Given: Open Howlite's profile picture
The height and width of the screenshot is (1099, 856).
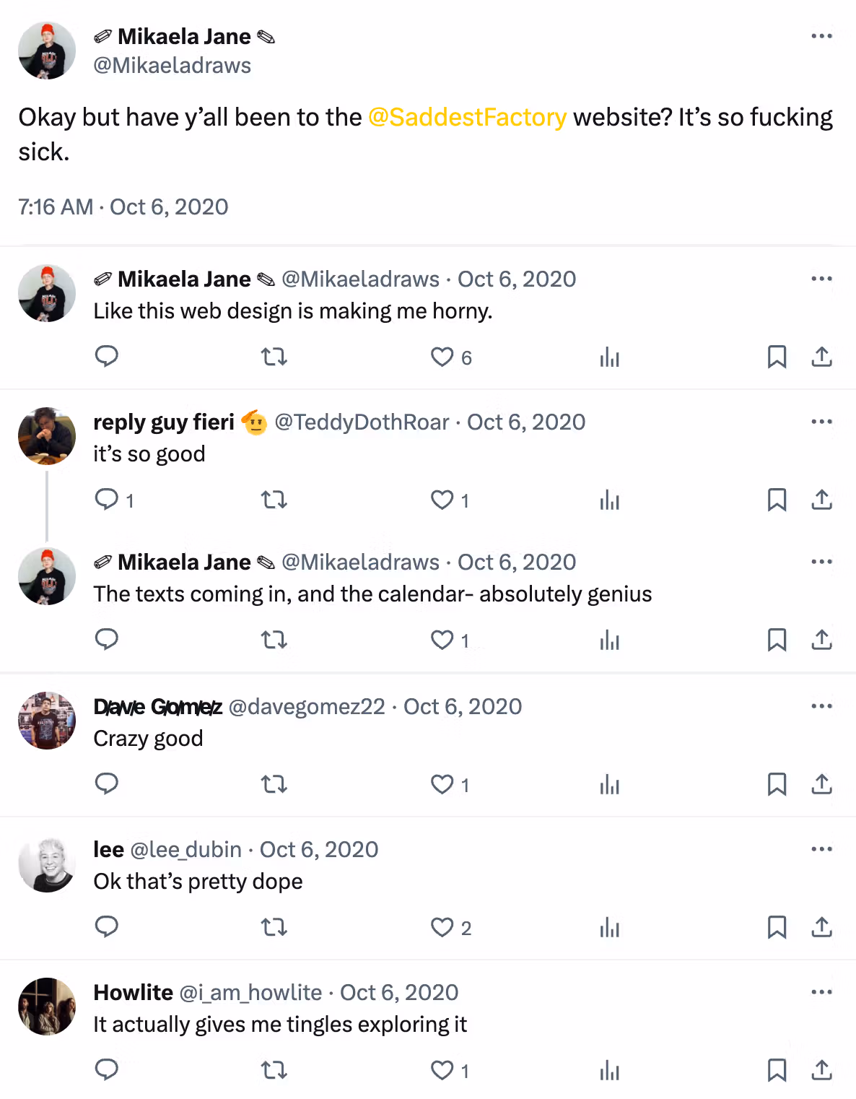Looking at the screenshot, I should [47, 1007].
